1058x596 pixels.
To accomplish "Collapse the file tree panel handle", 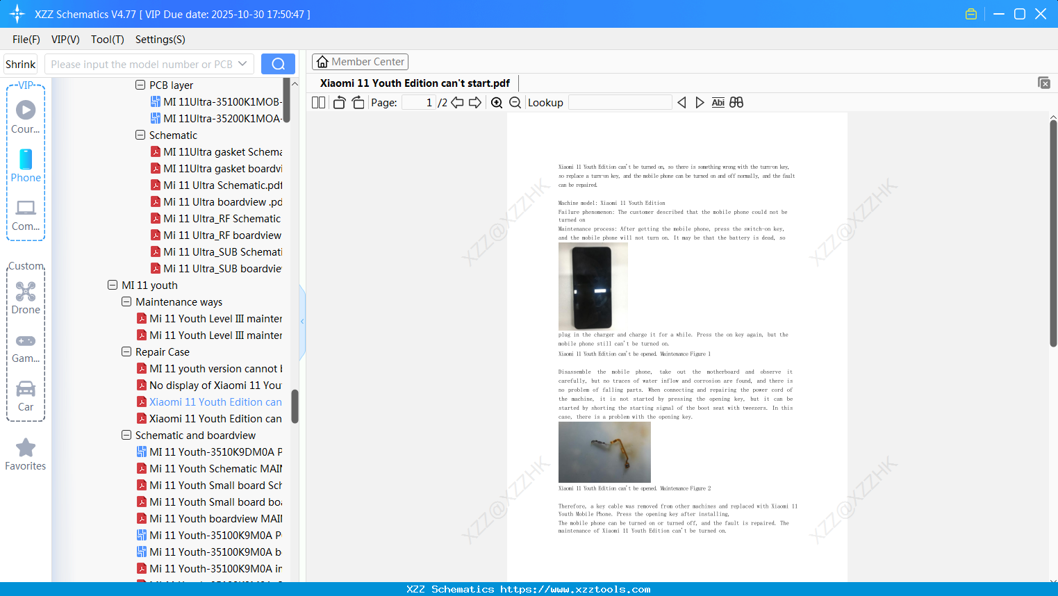I will 302,322.
